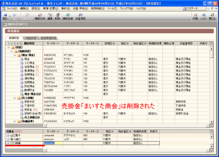Open the 帳簿・伝票(C) menu
This screenshot has height=157, width=219.
pos(51,9)
